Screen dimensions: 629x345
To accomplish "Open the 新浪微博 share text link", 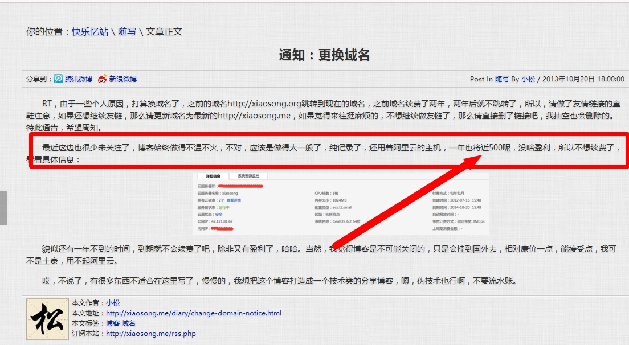I will 123,79.
